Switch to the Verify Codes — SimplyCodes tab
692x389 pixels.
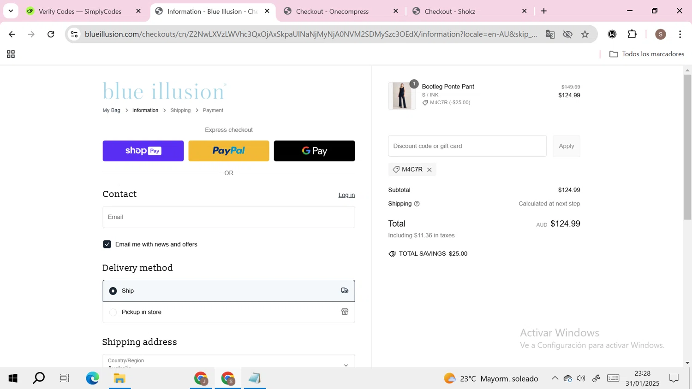(80, 12)
